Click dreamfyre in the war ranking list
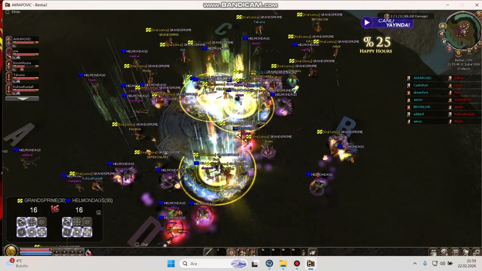The width and height of the screenshot is (482, 271). click(421, 93)
